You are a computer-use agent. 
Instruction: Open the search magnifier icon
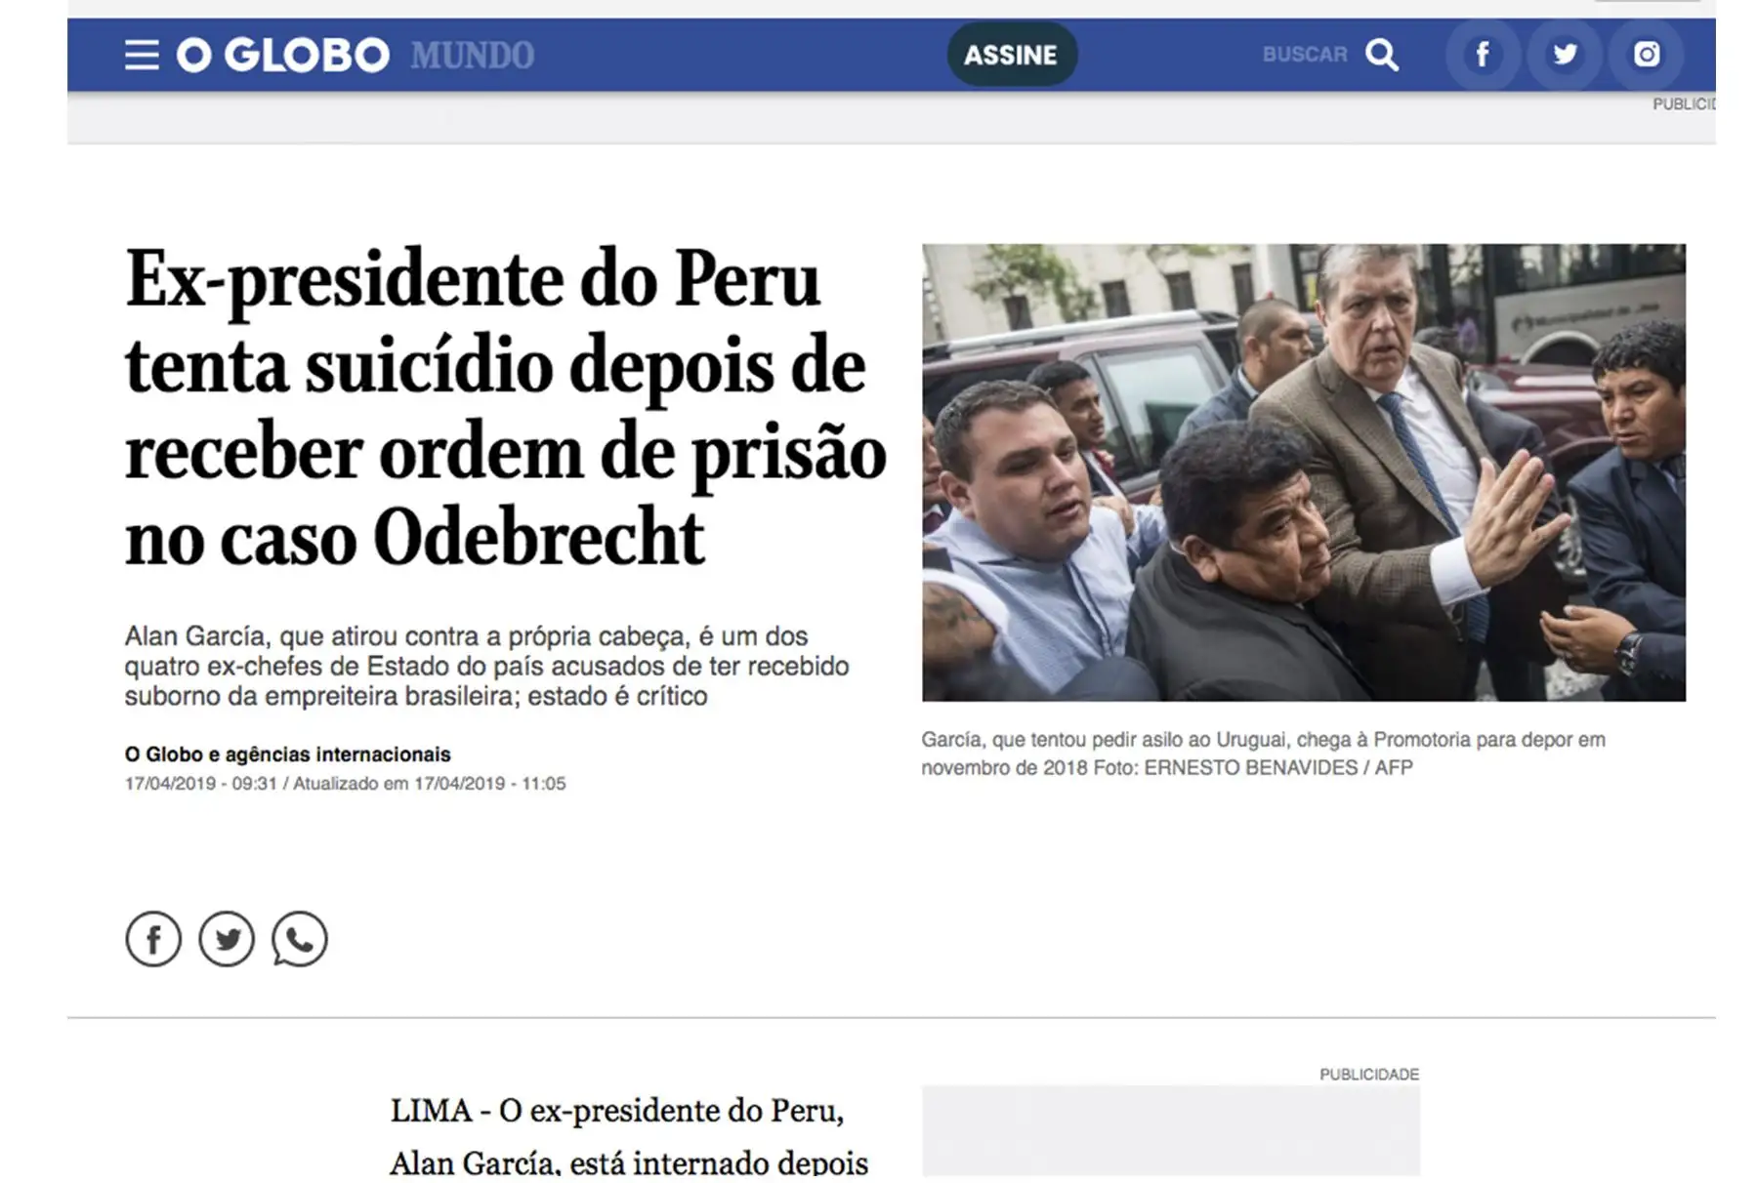click(x=1381, y=55)
